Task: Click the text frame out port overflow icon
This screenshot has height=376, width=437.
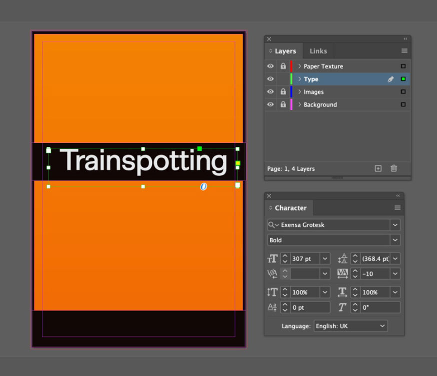Action: point(238,185)
